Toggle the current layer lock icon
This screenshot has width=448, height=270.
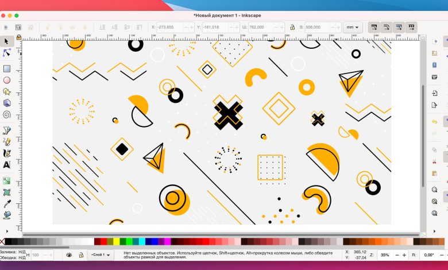(80, 254)
